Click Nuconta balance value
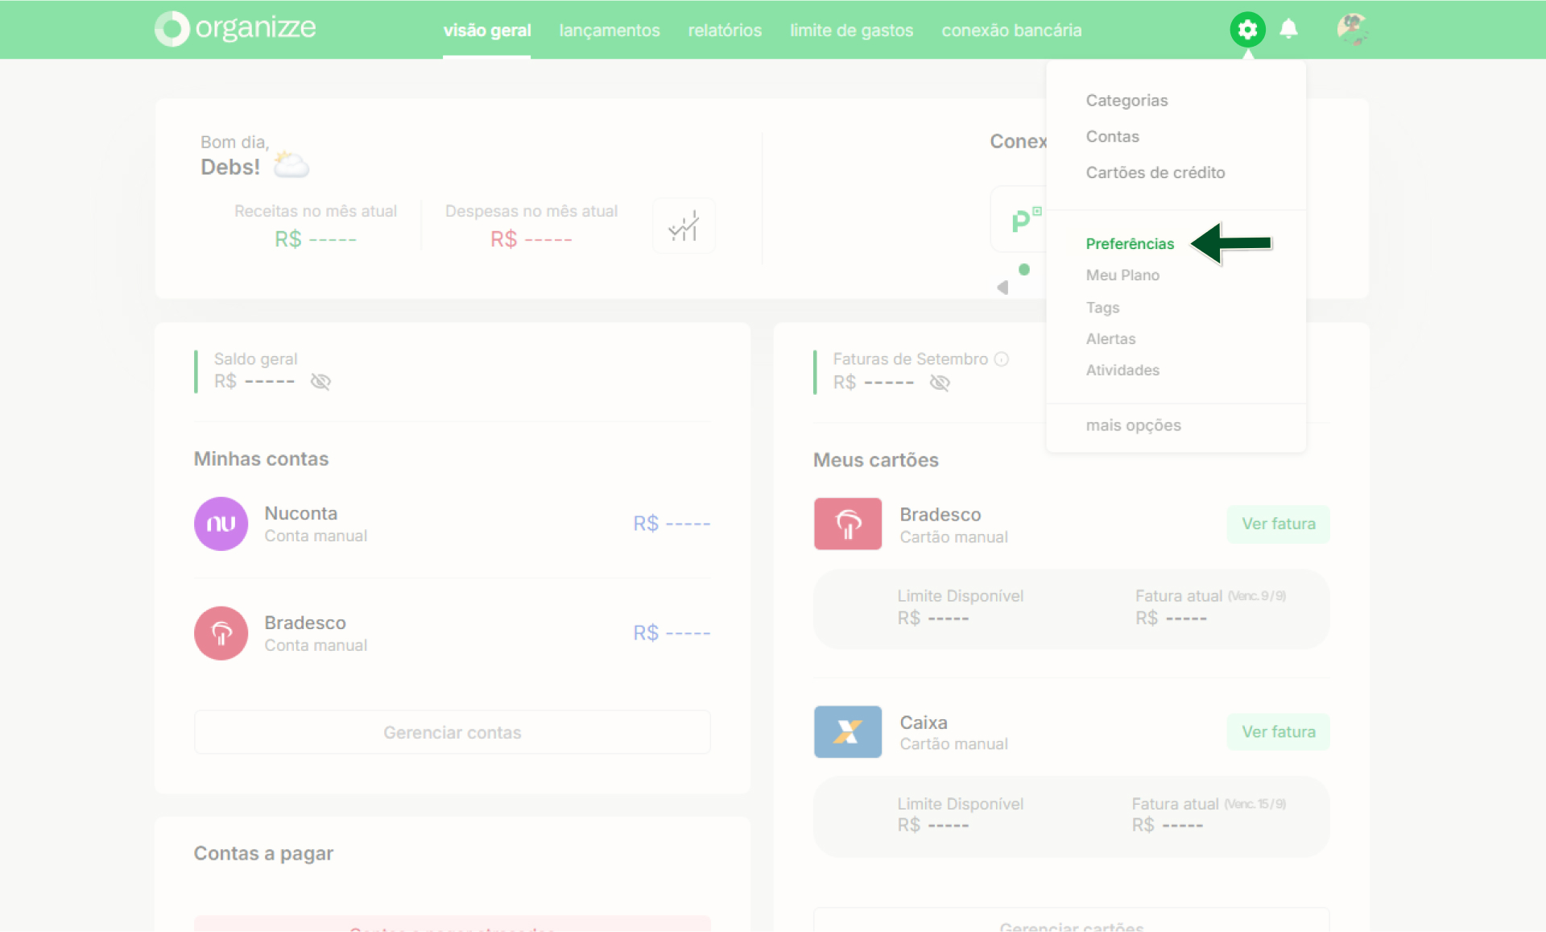The width and height of the screenshot is (1546, 932). point(672,524)
